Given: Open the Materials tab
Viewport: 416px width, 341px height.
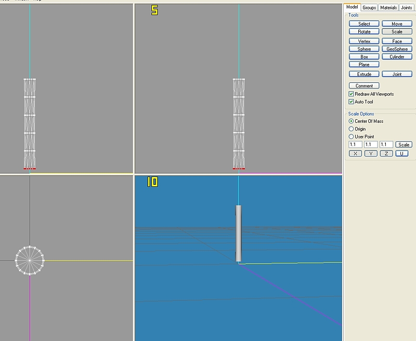Looking at the screenshot, I should [x=388, y=7].
